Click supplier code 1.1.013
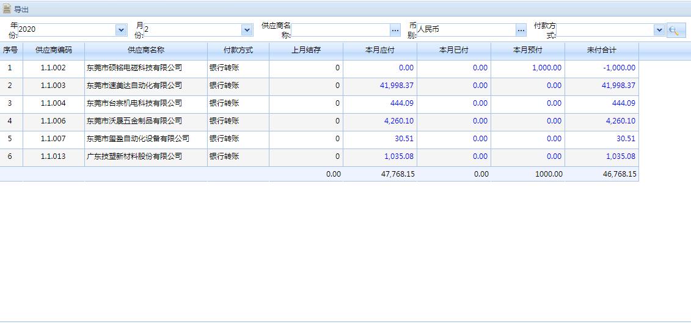 coord(53,156)
